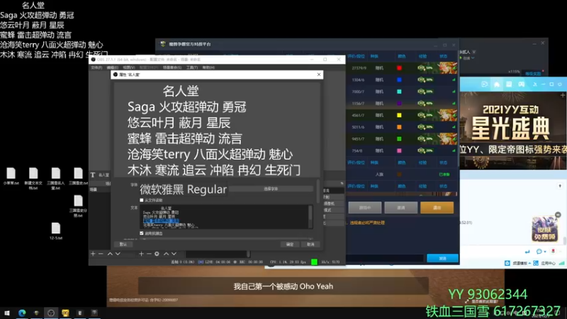The image size is (567, 319).
Task: Expand the chat bubble dropdown in YY toolbar
Action: pos(544,252)
